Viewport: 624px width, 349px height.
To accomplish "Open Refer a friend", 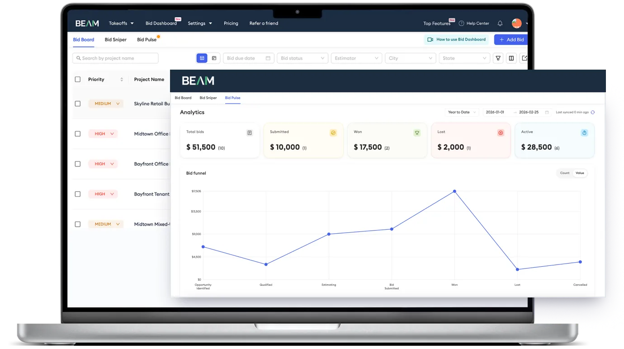I will click(264, 24).
